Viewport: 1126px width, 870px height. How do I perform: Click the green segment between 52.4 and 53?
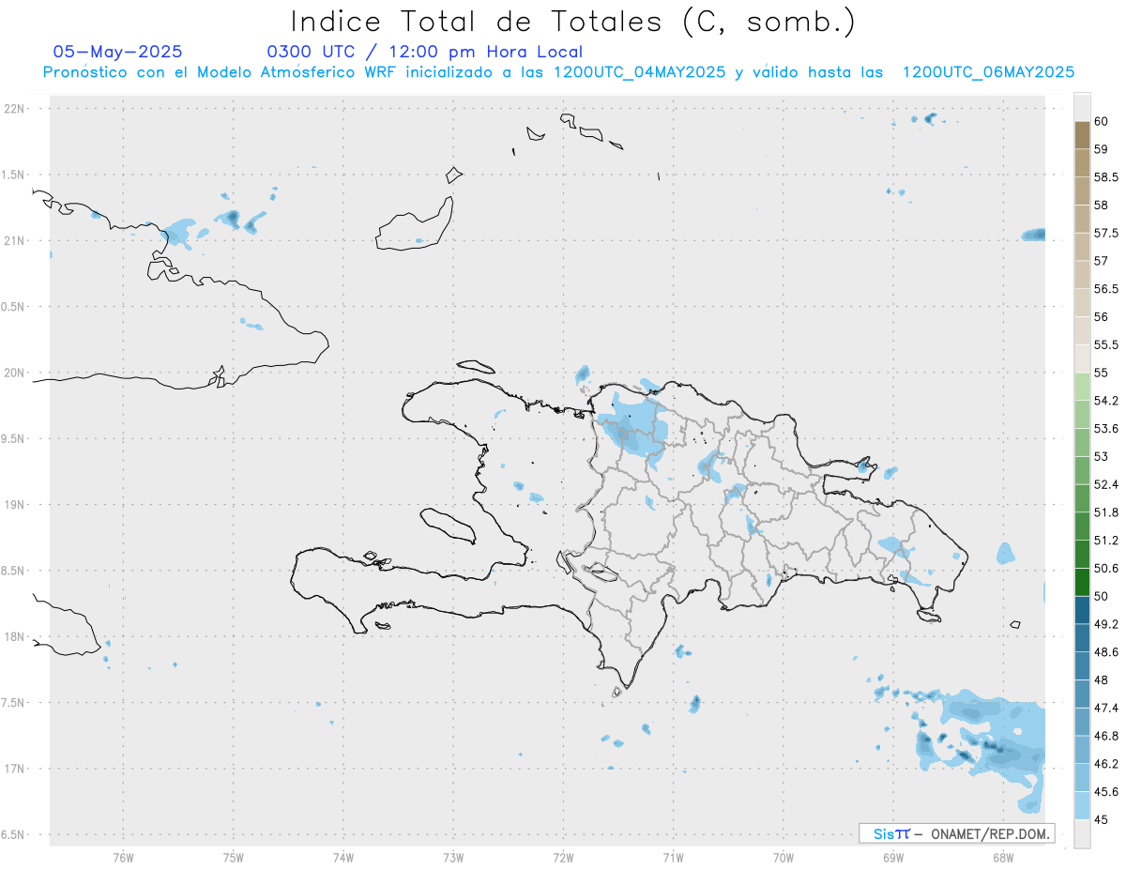point(1082,470)
